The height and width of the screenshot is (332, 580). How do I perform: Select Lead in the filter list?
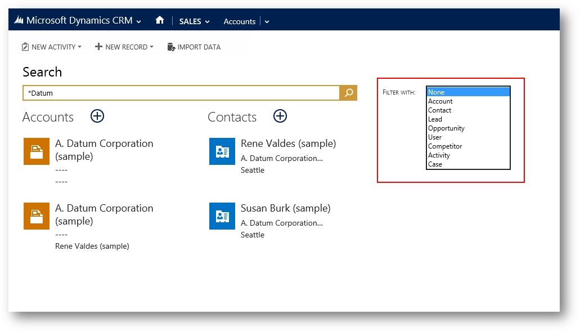(x=468, y=119)
